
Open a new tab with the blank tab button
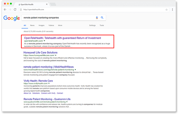(53, 4)
